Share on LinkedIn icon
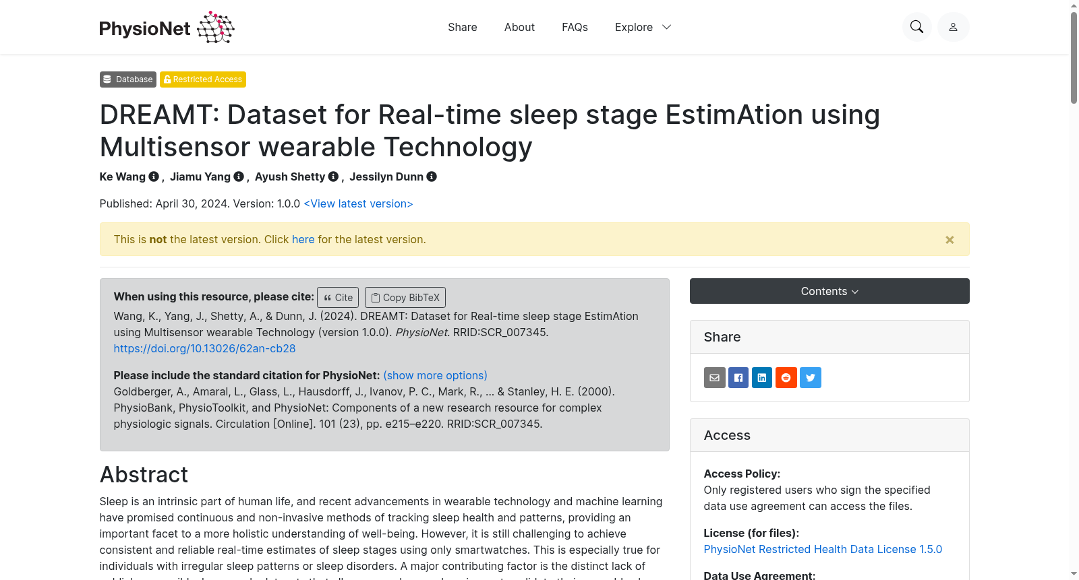 (x=762, y=377)
